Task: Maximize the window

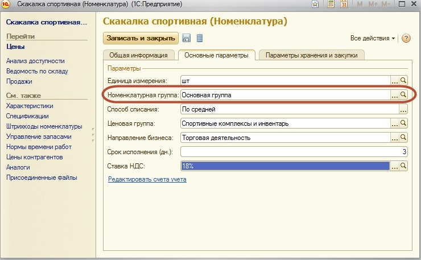Action: coord(402,4)
